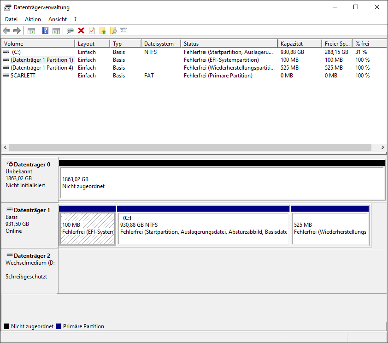
Task: Click the drive icon next to (C:) row
Action: pyautogui.click(x=6, y=52)
